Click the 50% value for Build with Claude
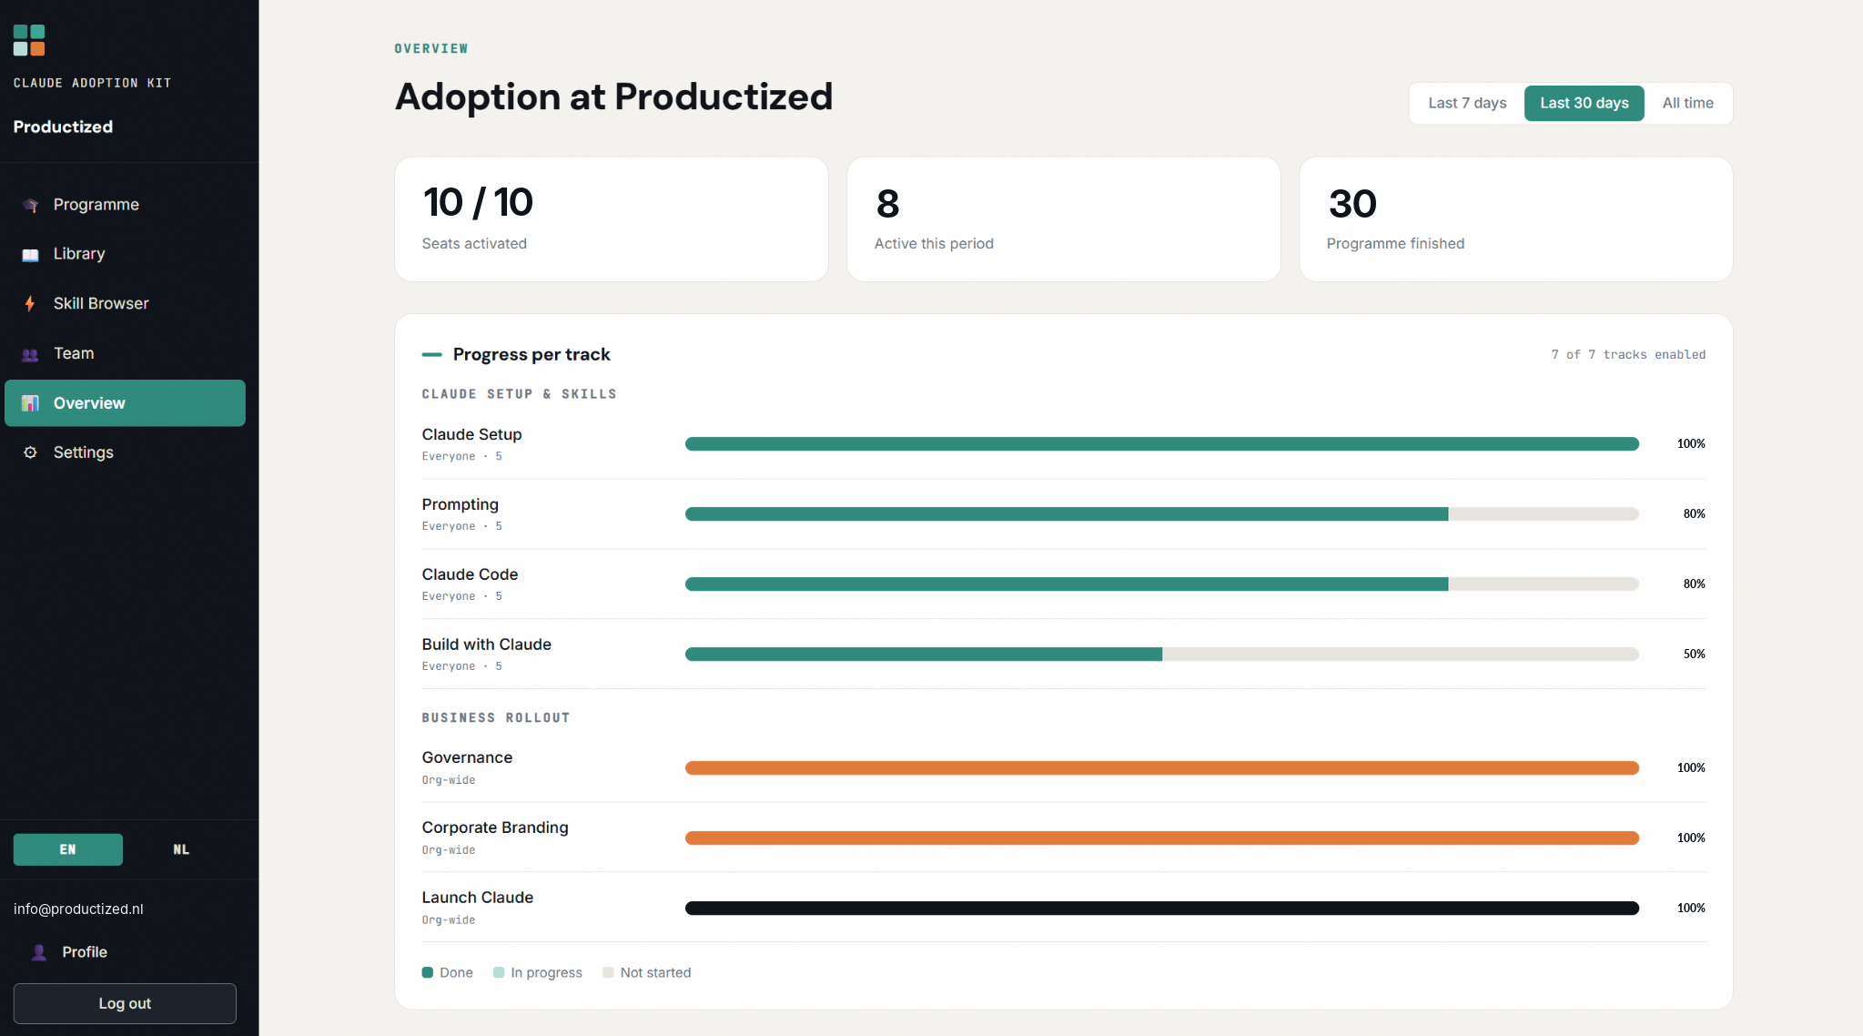Screen dimensions: 1863x1036 point(1694,655)
